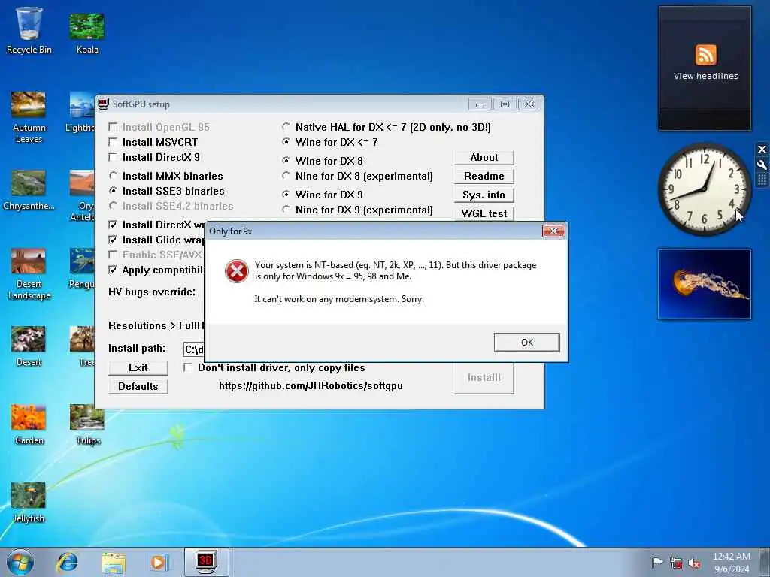This screenshot has height=577, width=770.
Task: Select the Desert Landscape desktop icon
Action: click(29, 274)
